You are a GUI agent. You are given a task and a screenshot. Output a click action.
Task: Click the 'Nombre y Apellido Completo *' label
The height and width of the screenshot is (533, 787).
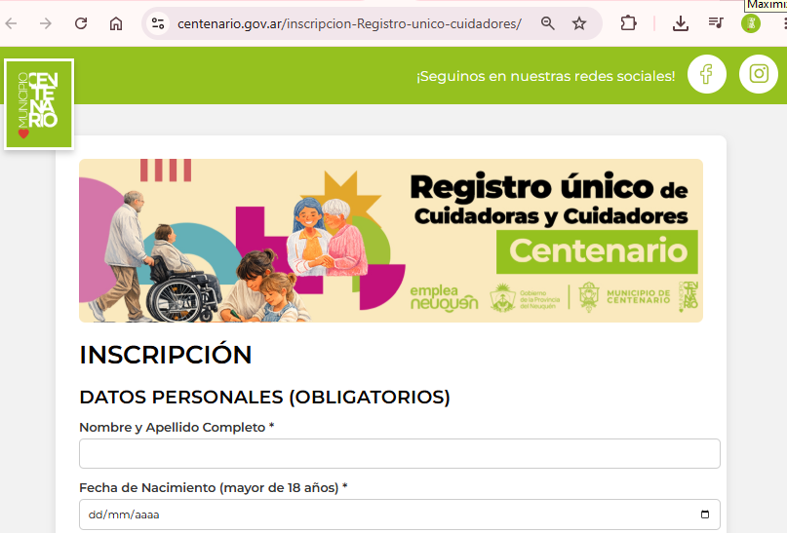coord(177,427)
